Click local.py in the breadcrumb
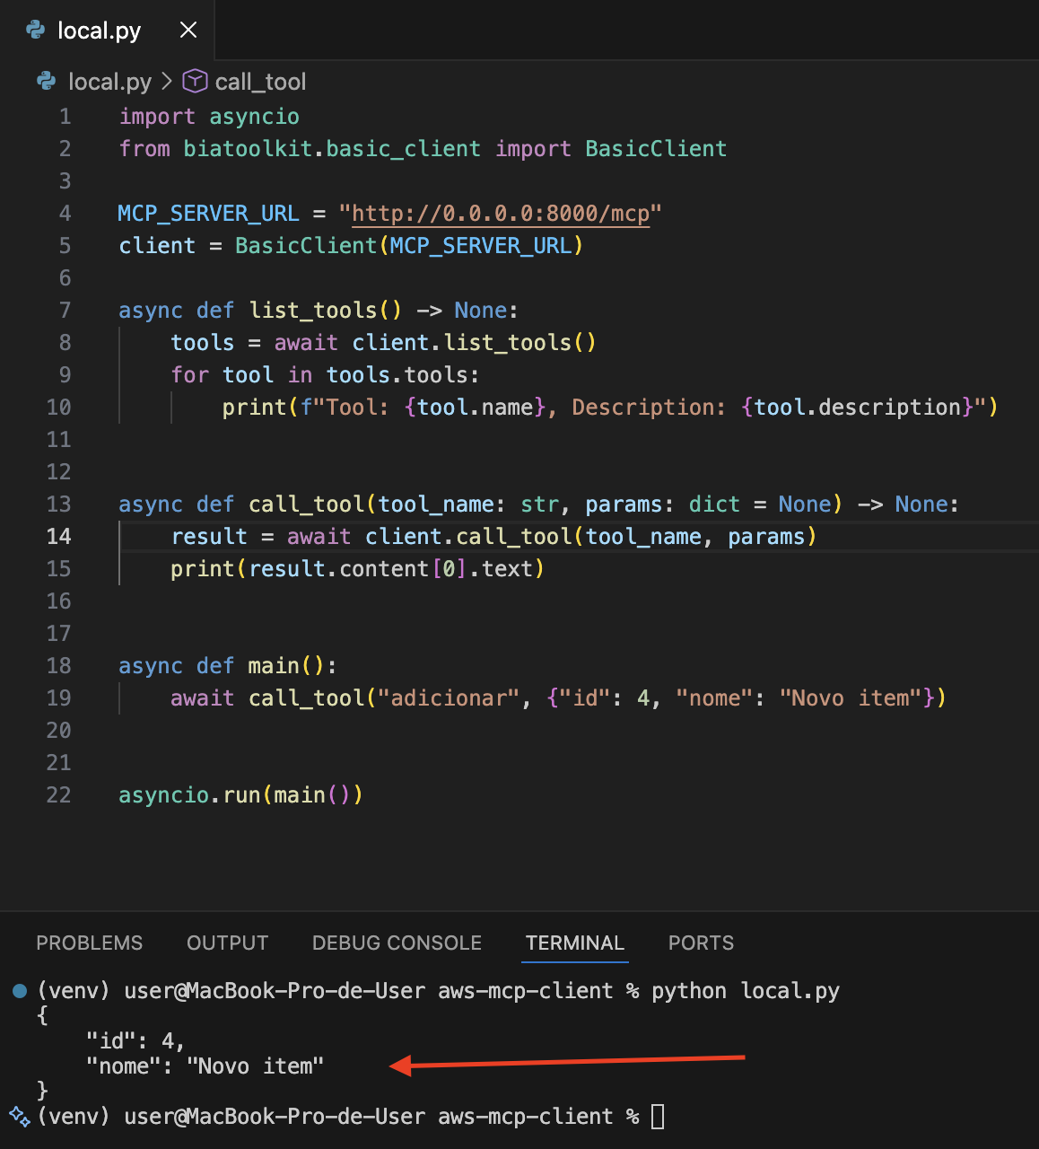 (x=109, y=82)
